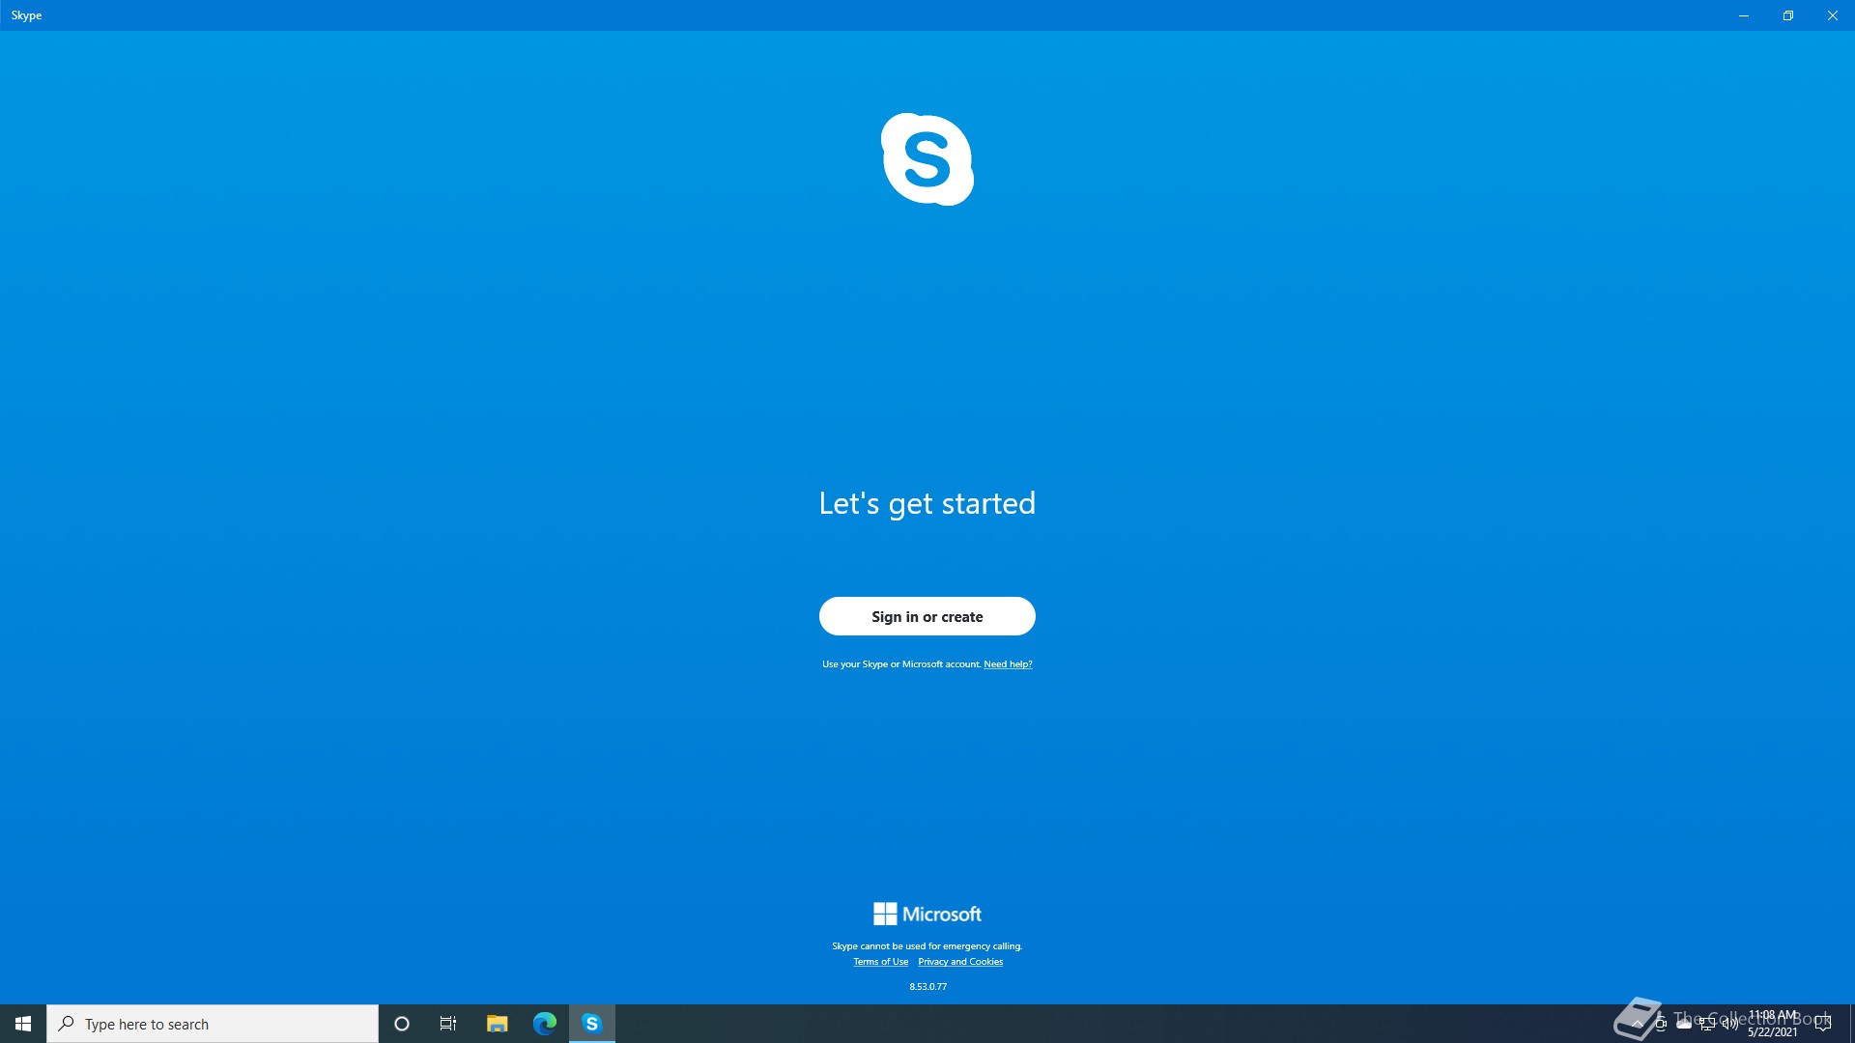This screenshot has width=1855, height=1043.
Task: Open Task View on the taskbar
Action: click(448, 1024)
